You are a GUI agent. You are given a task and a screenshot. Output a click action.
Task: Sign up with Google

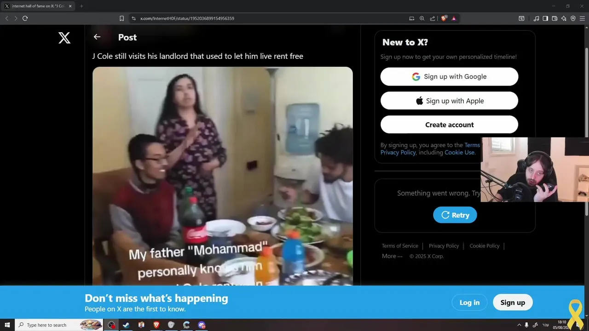point(449,77)
